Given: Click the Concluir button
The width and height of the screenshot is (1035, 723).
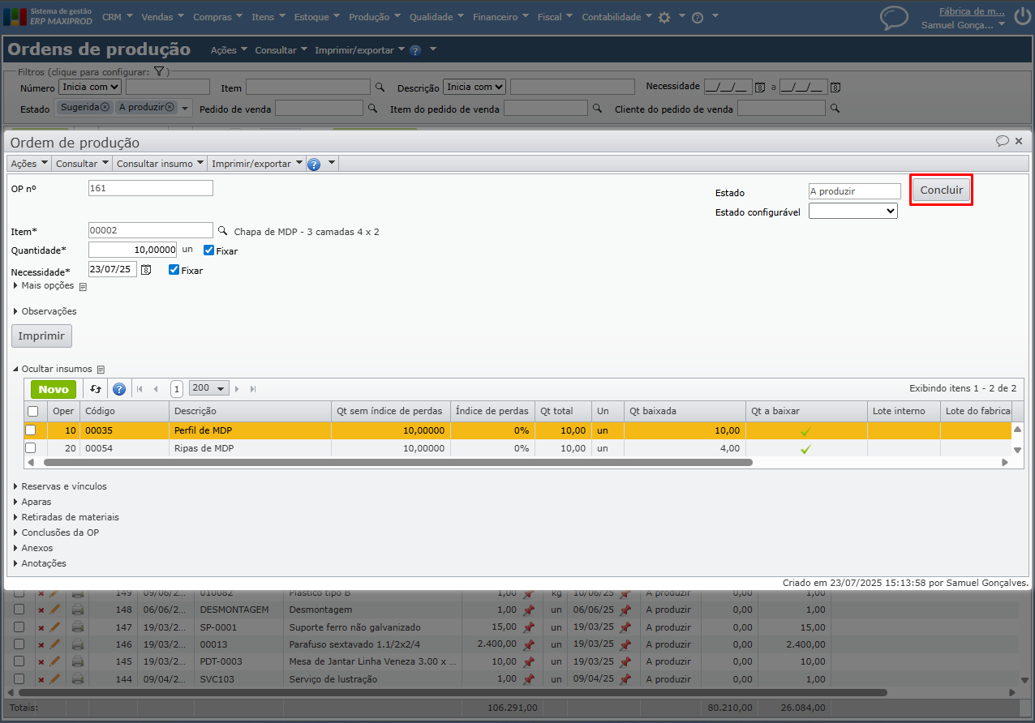Looking at the screenshot, I should pyautogui.click(x=941, y=190).
